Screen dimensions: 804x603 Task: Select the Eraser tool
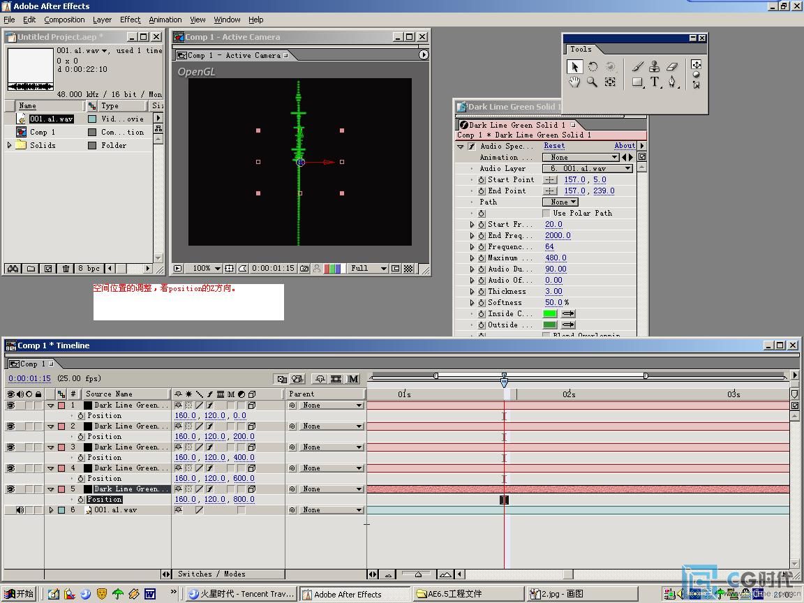(x=672, y=67)
